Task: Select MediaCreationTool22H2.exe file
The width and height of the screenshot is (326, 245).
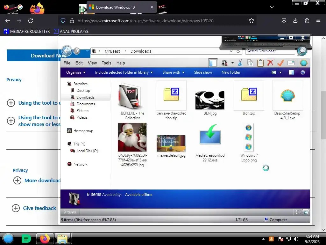Action: click(210, 143)
